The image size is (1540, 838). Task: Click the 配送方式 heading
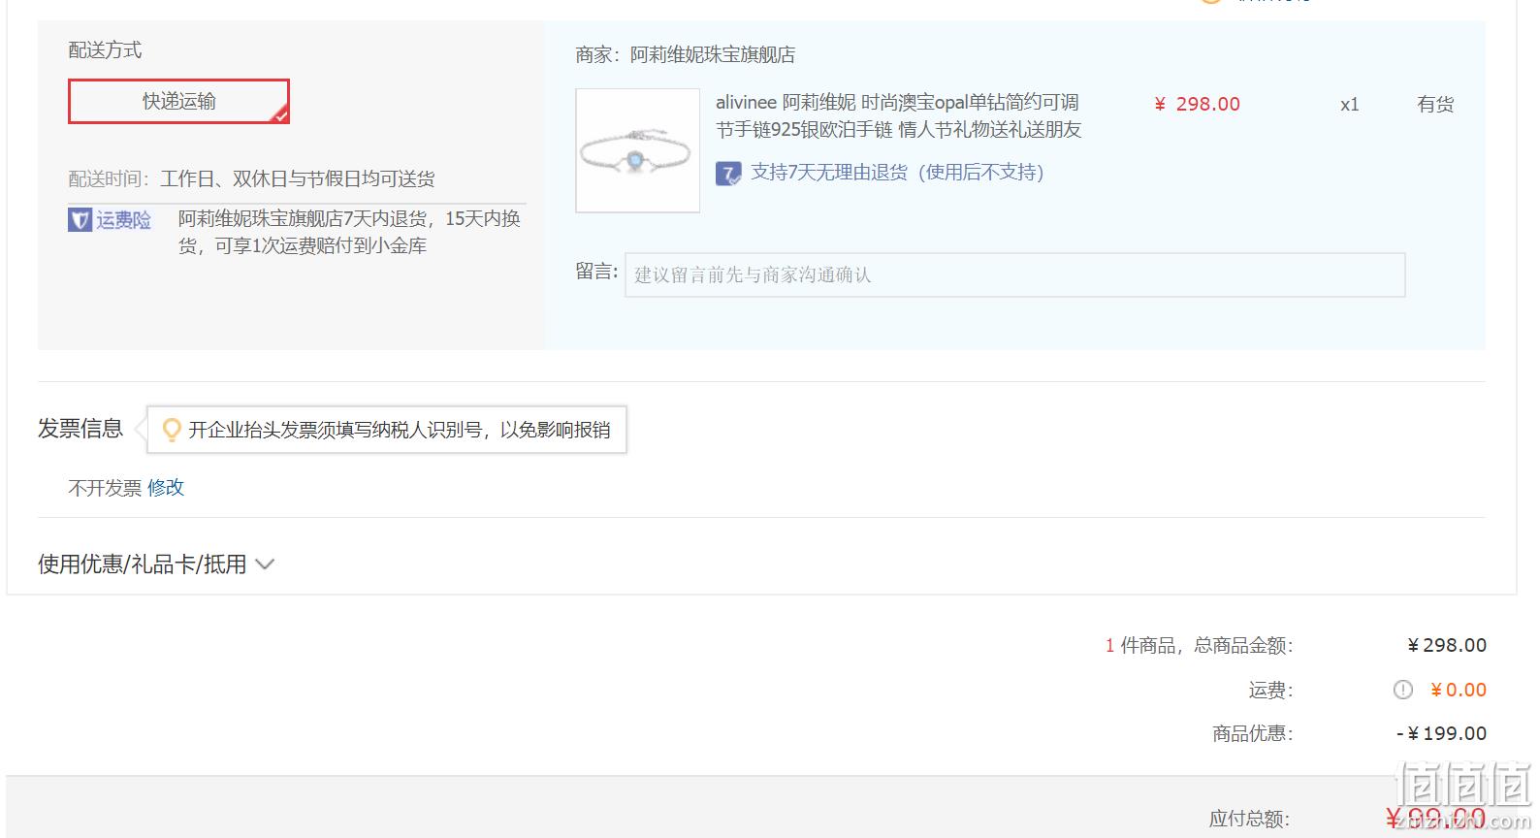pyautogui.click(x=105, y=50)
